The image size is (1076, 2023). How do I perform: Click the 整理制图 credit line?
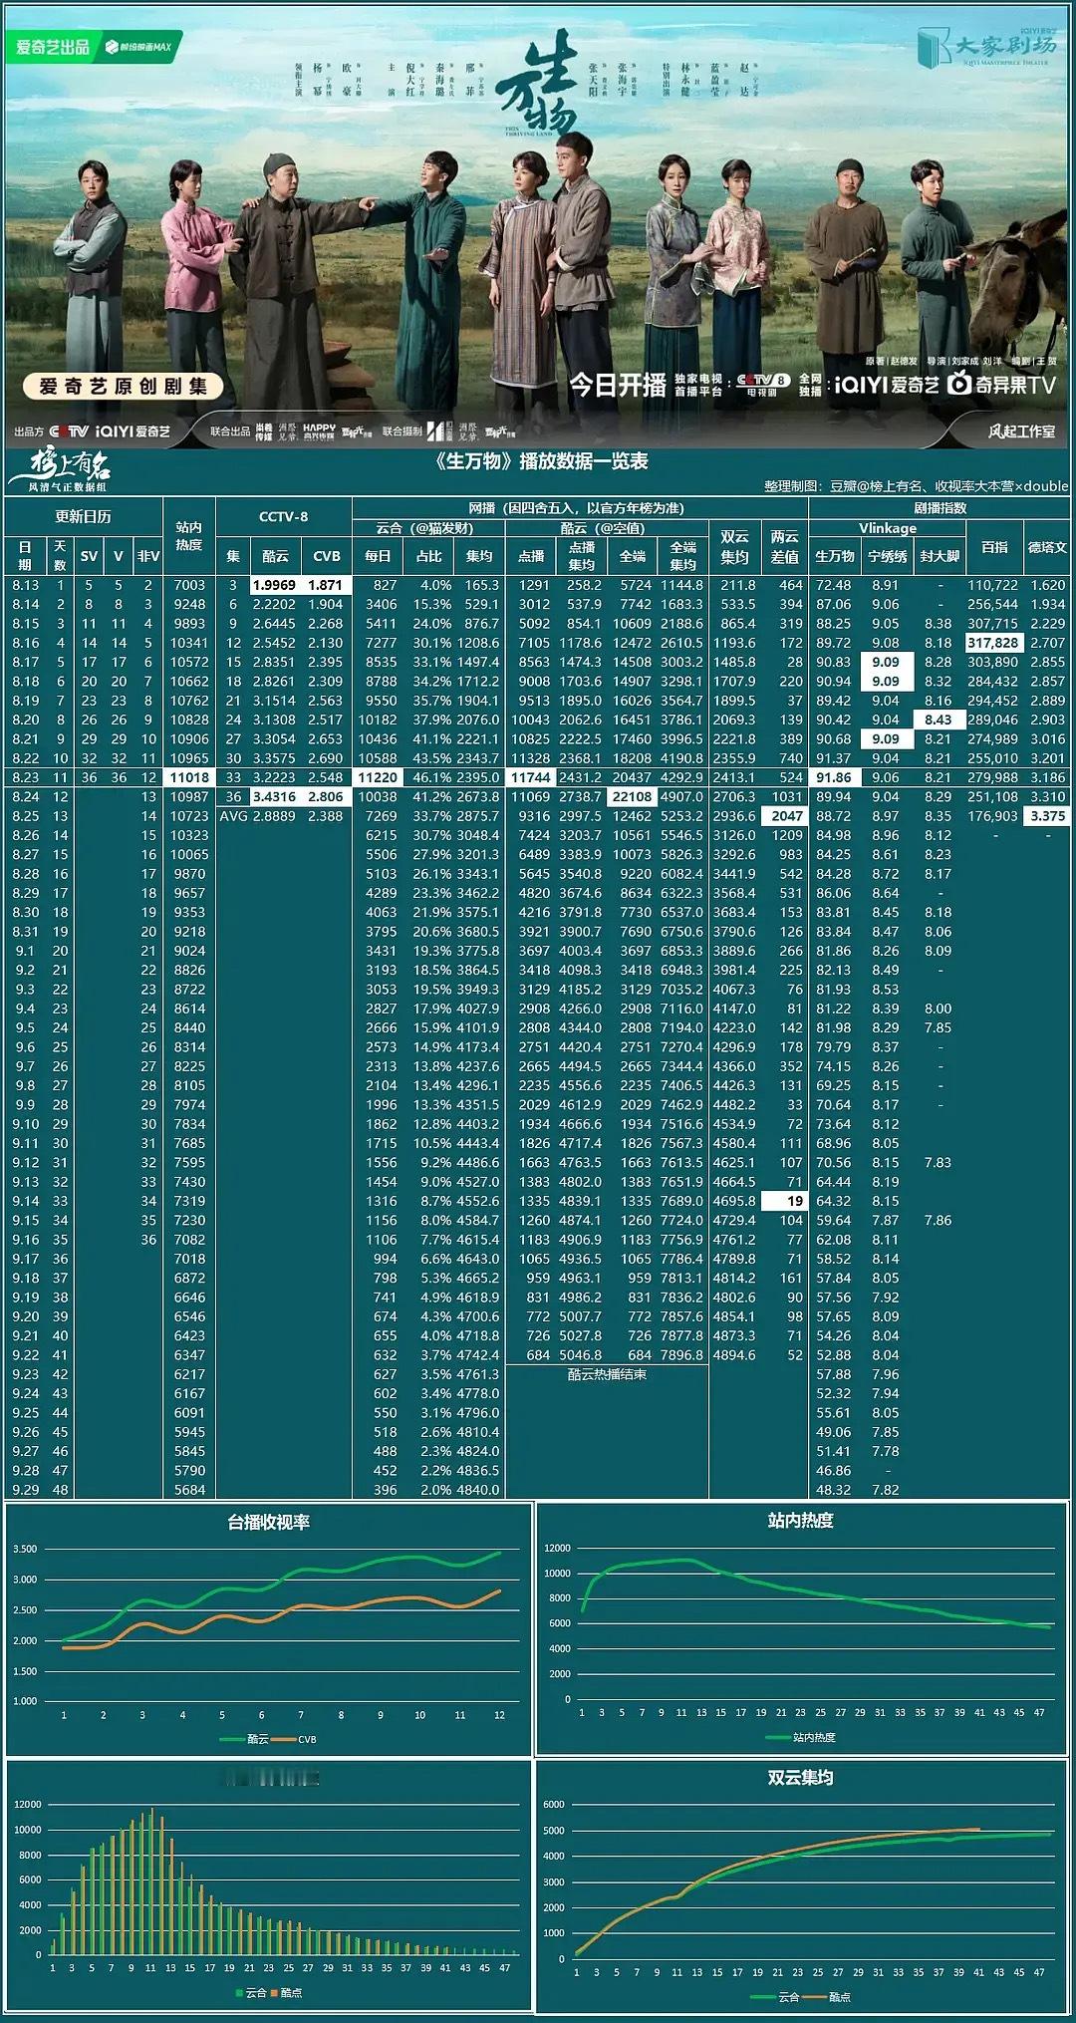(x=916, y=485)
